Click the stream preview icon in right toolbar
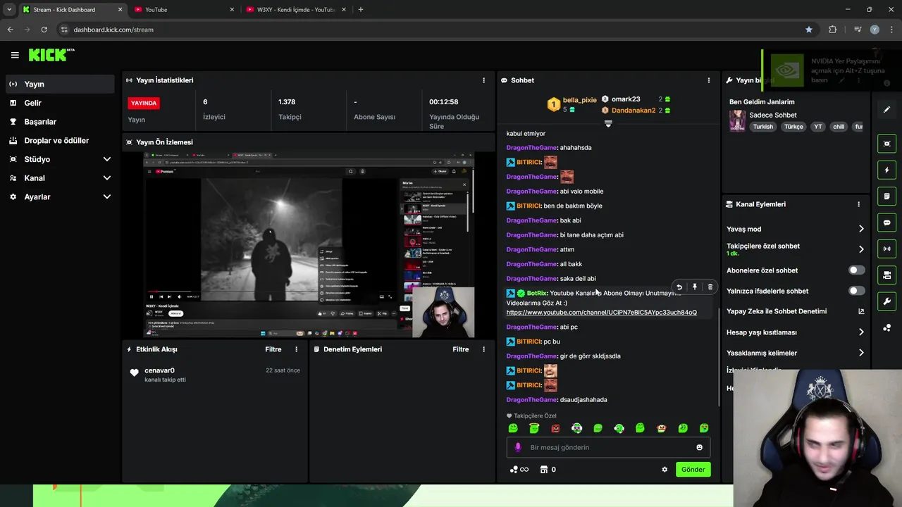 [886, 144]
